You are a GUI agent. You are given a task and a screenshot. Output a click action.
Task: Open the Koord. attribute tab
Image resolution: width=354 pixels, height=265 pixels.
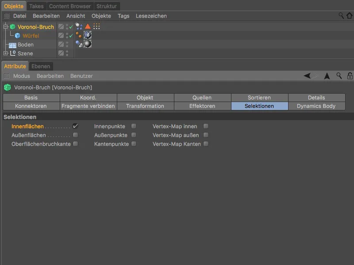(88, 98)
